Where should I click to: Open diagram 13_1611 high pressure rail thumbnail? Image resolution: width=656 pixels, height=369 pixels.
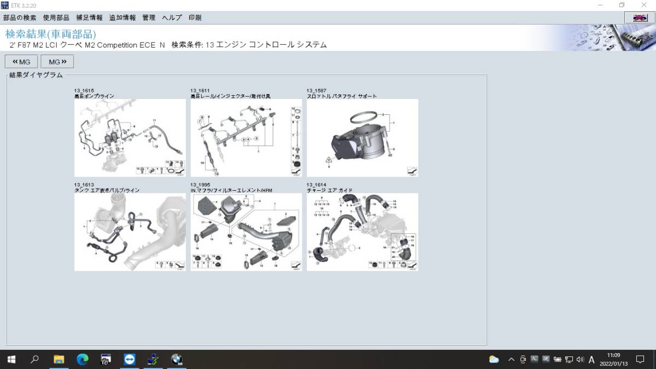(246, 138)
